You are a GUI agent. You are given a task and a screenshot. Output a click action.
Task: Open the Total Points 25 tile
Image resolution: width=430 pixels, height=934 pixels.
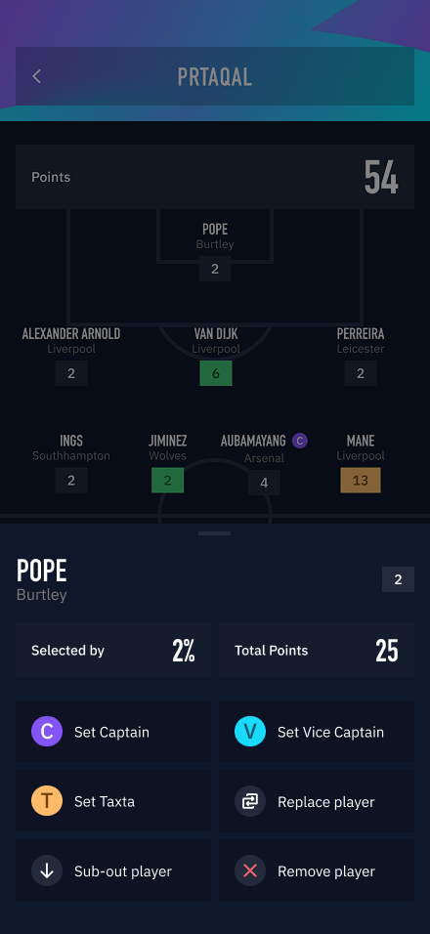[317, 651]
